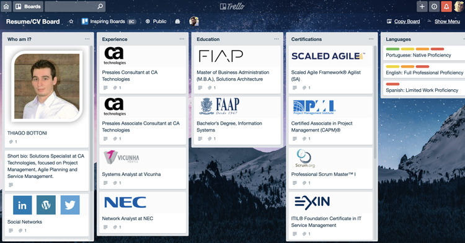Screen dimensions: 465x243
Task: Open the information icon in header
Action: 434,7
